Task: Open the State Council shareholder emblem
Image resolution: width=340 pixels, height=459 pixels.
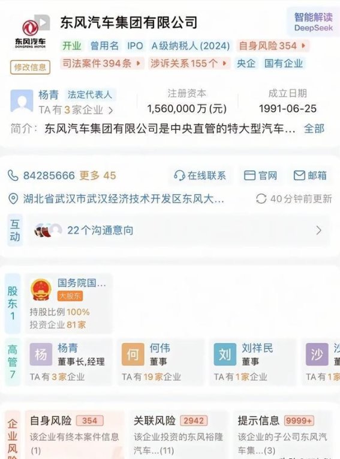Action: point(41,289)
